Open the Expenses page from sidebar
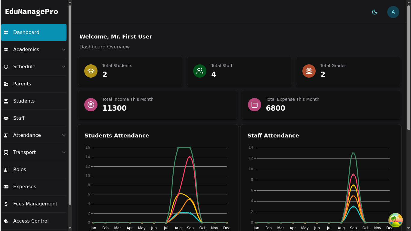The width and height of the screenshot is (411, 231). [x=25, y=186]
